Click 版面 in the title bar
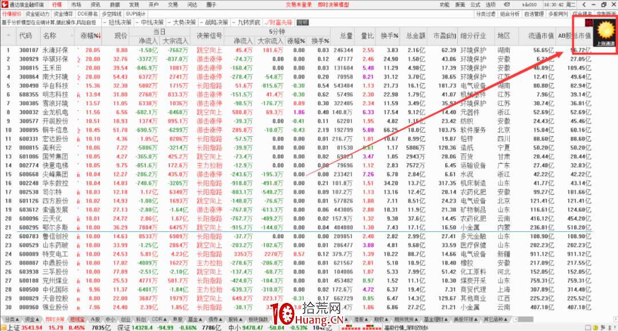 [x=459, y=5]
